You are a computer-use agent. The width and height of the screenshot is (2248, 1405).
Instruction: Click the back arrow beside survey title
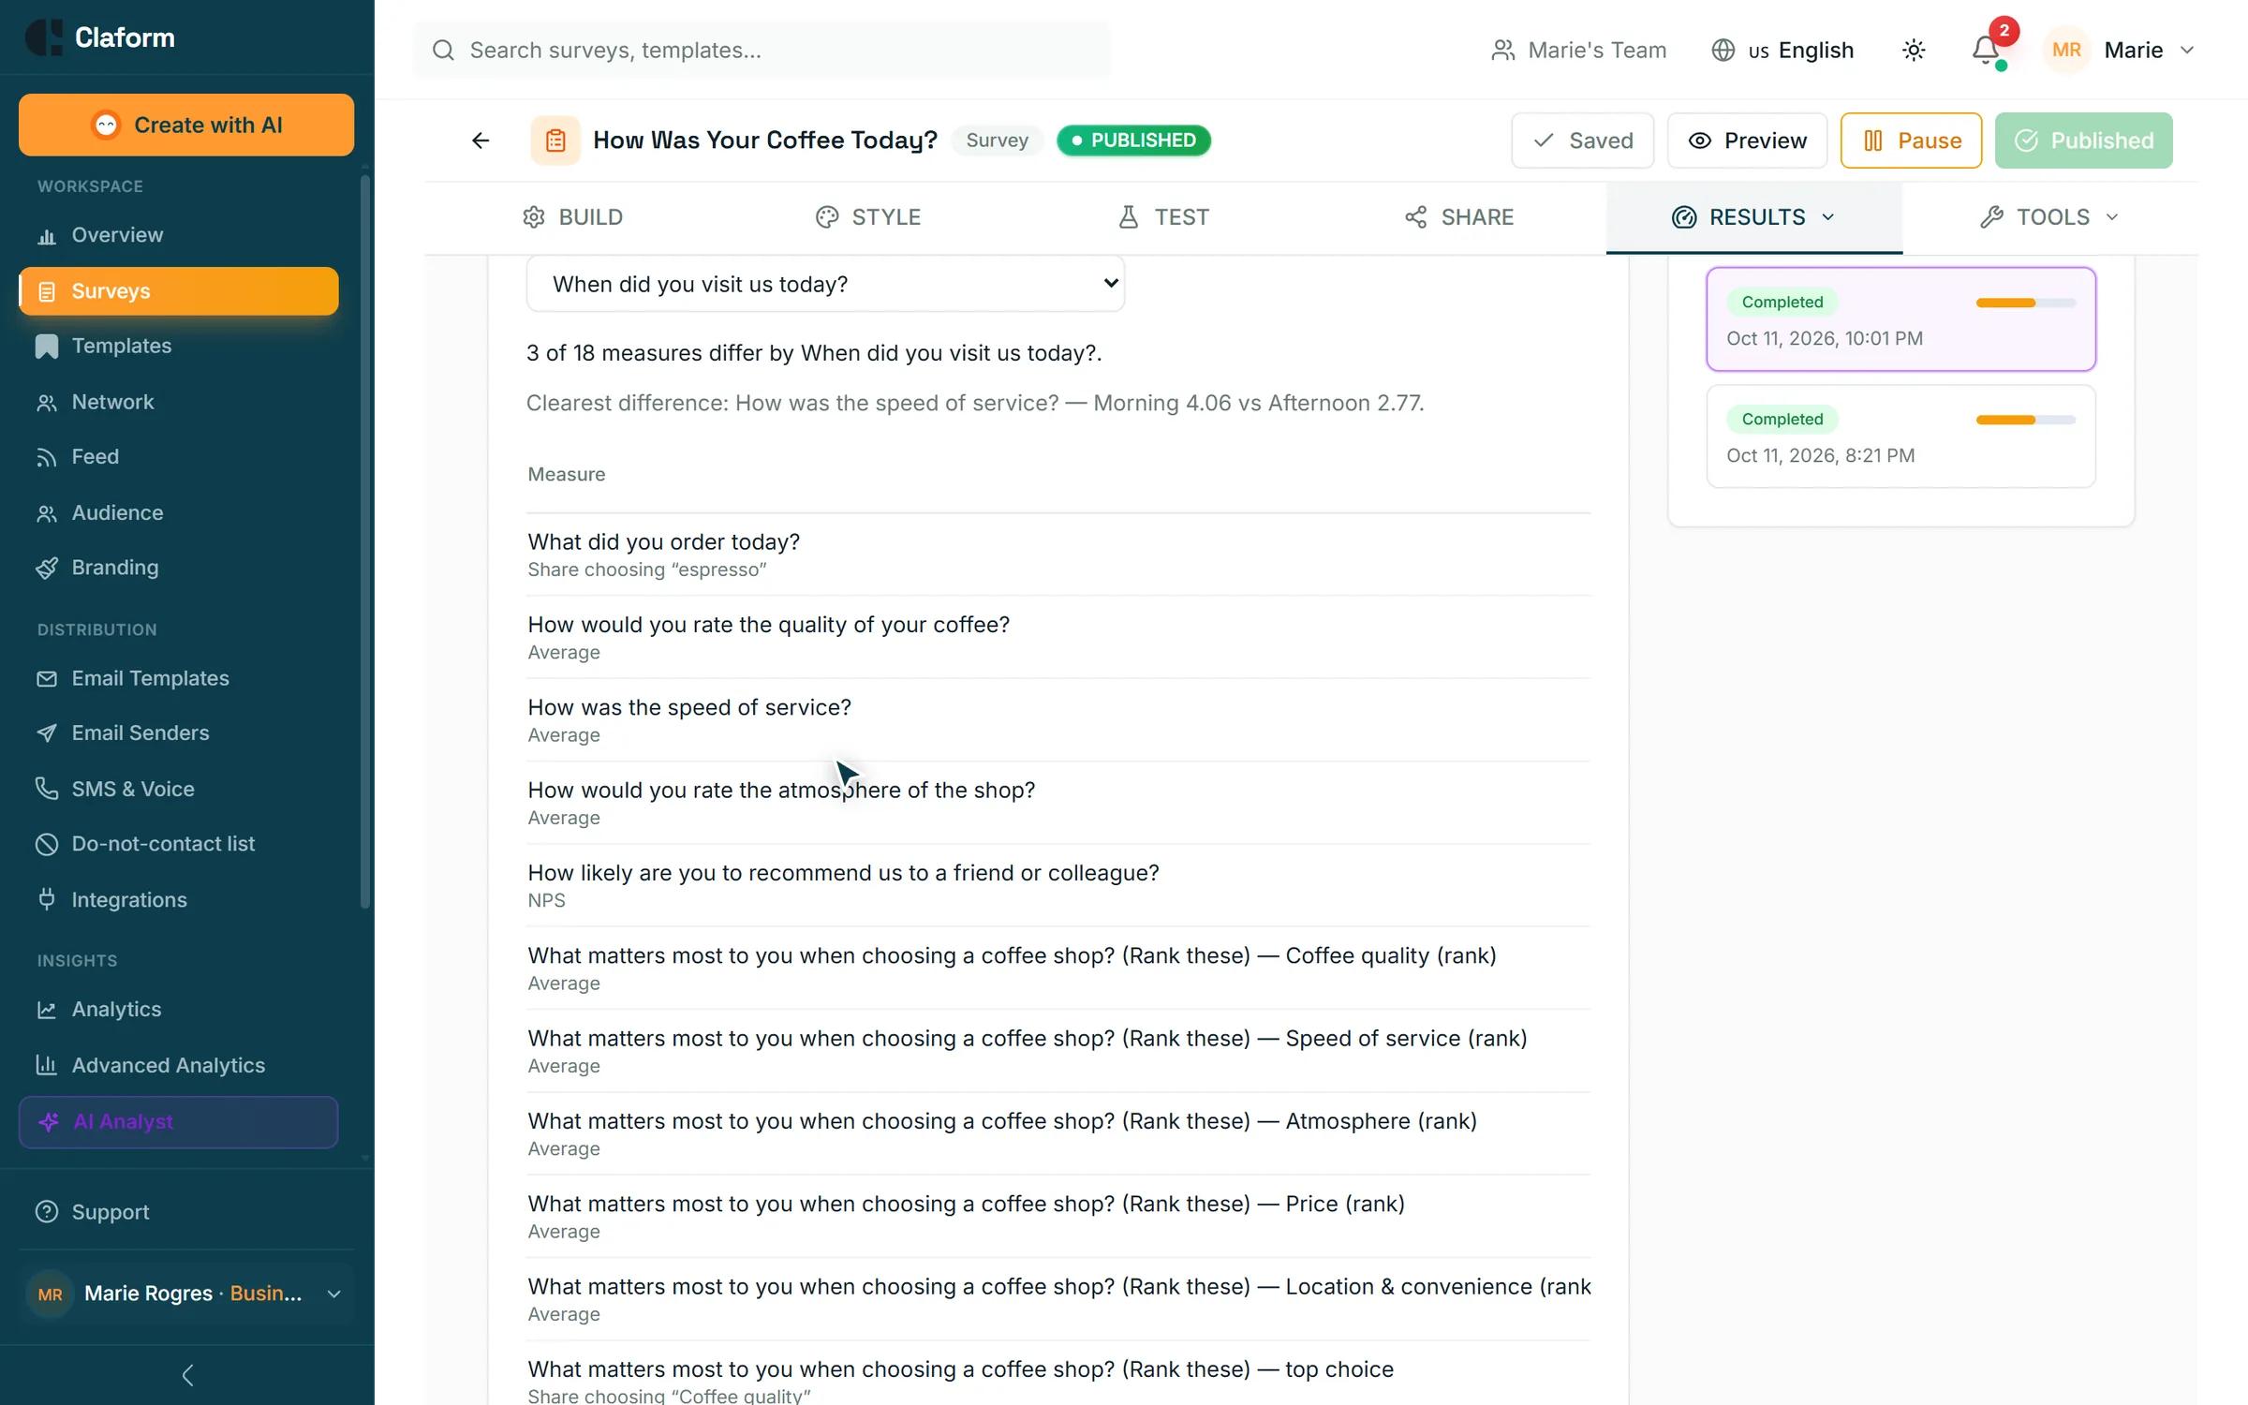click(x=481, y=140)
